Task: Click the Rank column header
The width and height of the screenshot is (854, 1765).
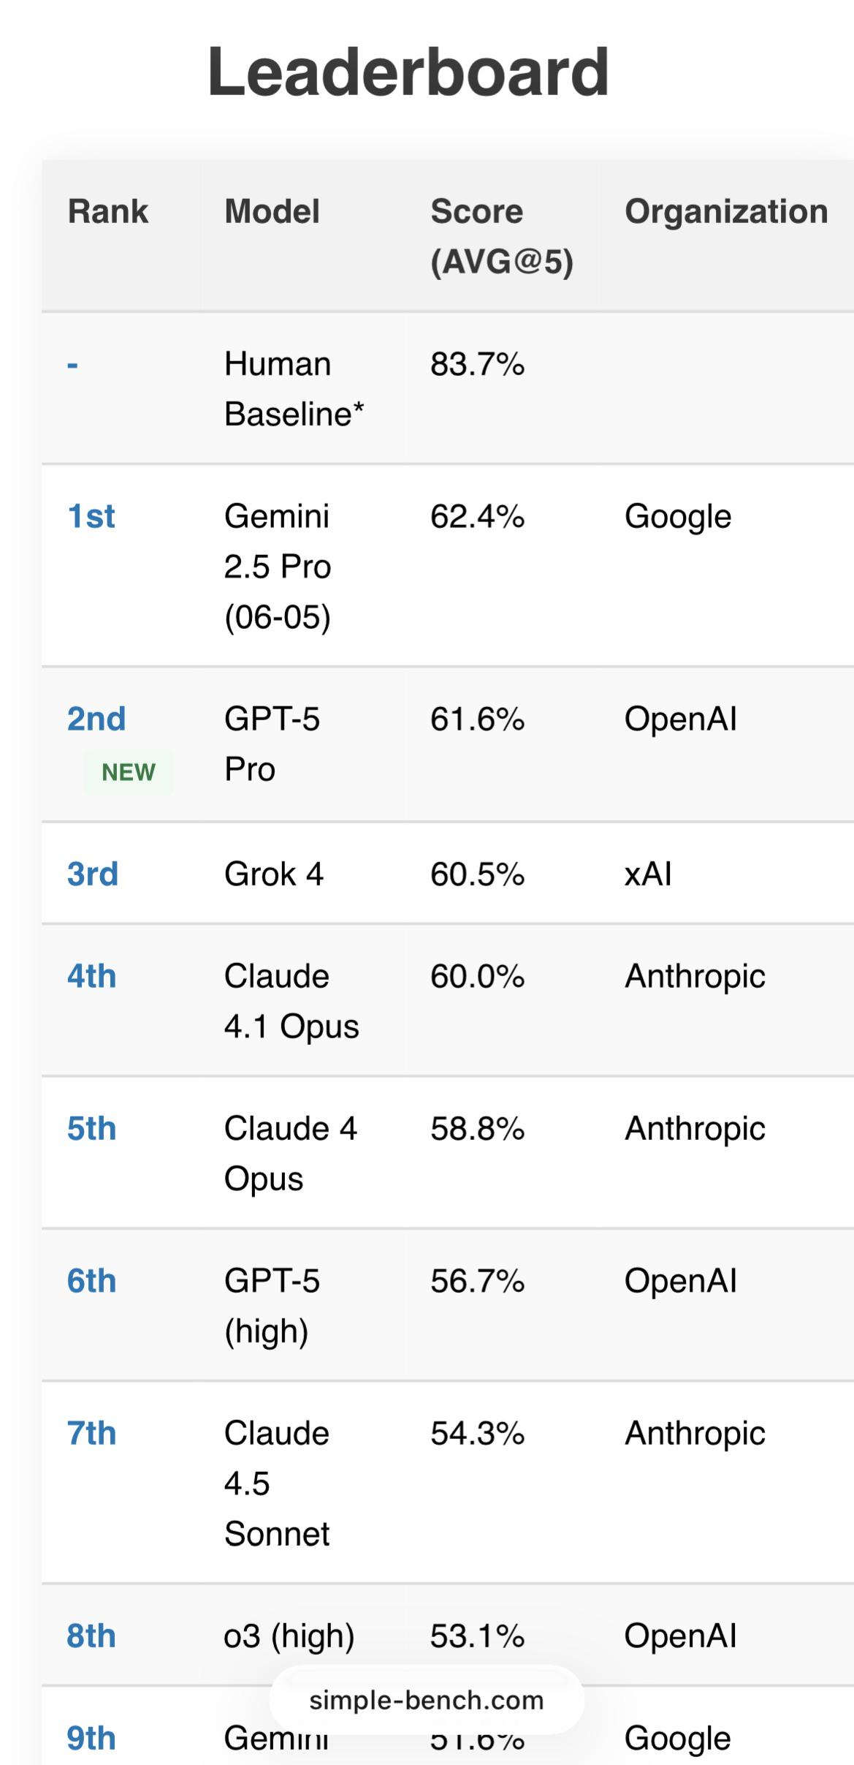Action: (x=108, y=211)
